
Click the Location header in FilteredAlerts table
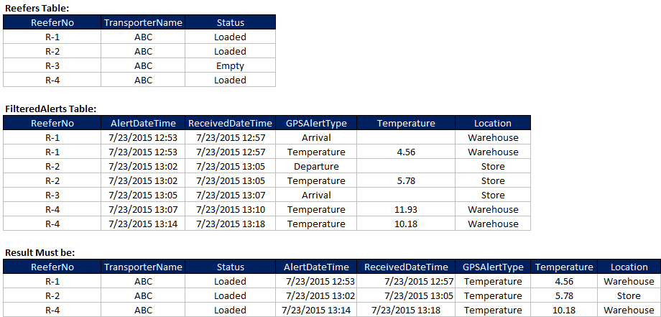[493, 123]
